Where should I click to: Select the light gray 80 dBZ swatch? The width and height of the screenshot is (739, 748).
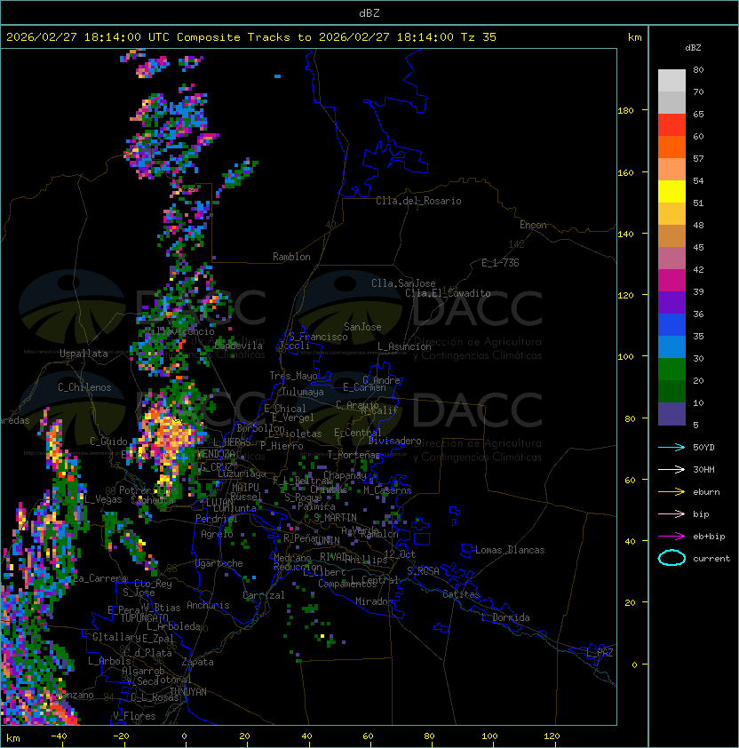click(671, 80)
